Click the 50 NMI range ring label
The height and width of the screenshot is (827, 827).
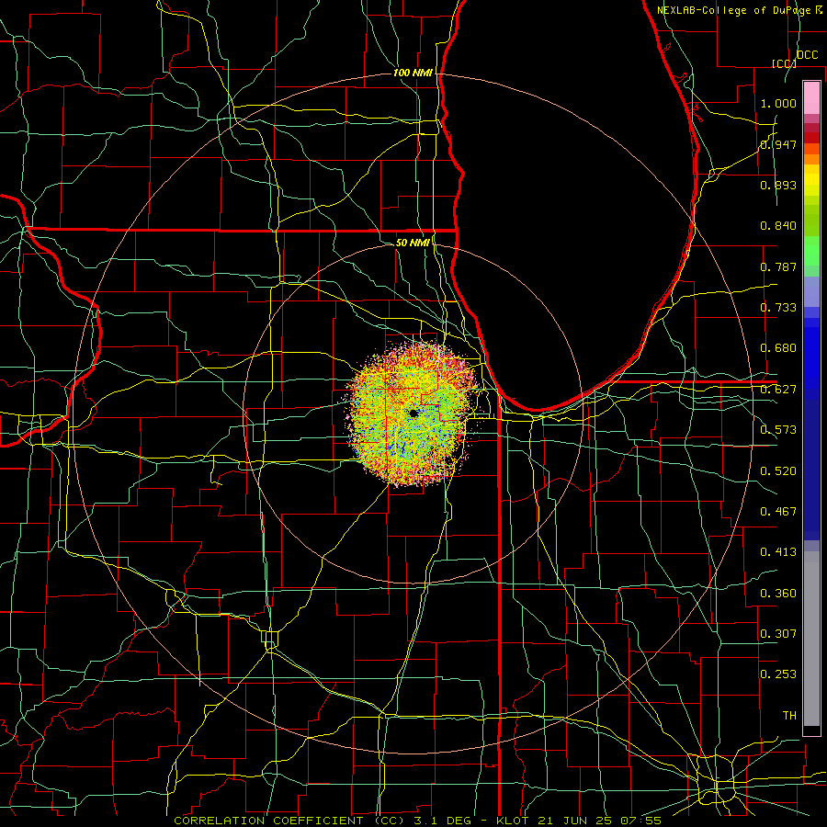click(413, 243)
